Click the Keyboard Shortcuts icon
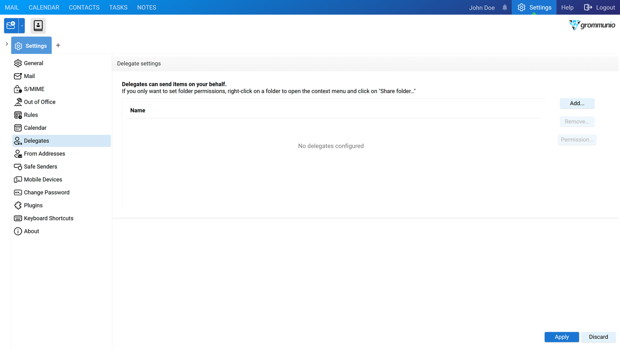This screenshot has width=620, height=349. 18,218
